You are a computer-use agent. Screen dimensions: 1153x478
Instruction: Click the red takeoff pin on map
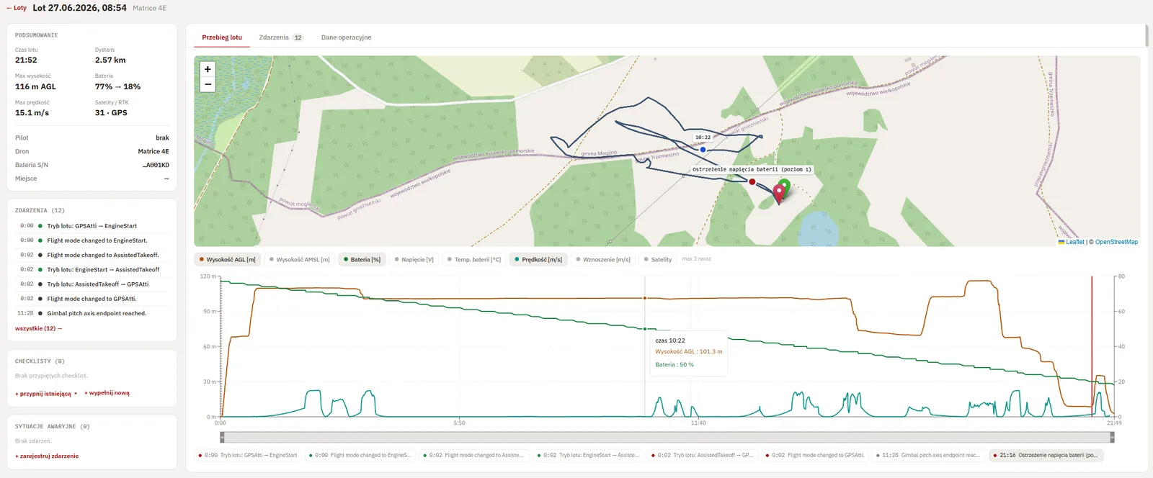[x=779, y=194]
